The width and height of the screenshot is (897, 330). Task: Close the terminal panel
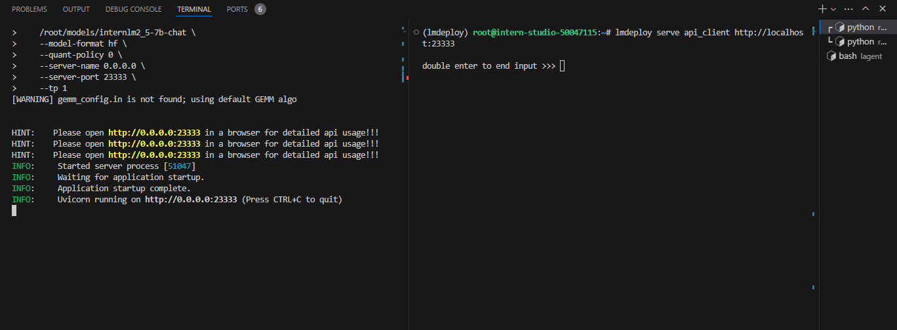[883, 9]
